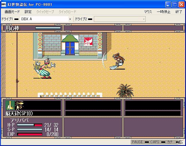This screenshot has width=186, height=146.
Task: Maximize the emulator window
Action: click(175, 5)
